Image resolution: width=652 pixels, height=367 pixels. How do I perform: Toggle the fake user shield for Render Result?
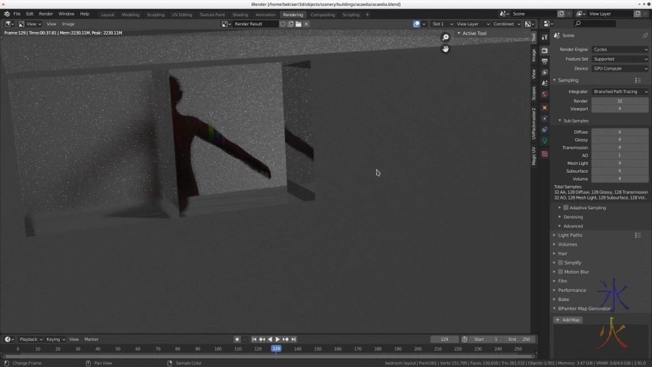pyautogui.click(x=282, y=24)
